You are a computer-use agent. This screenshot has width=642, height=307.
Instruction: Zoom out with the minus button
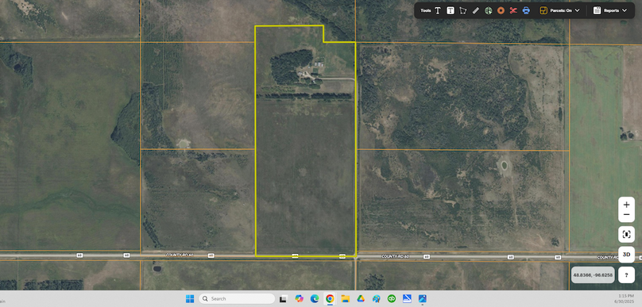[x=626, y=215]
